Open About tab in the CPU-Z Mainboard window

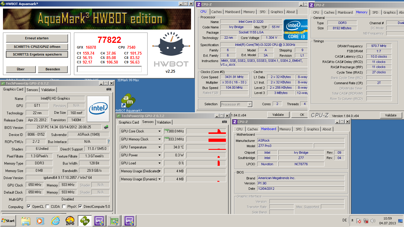327,129
